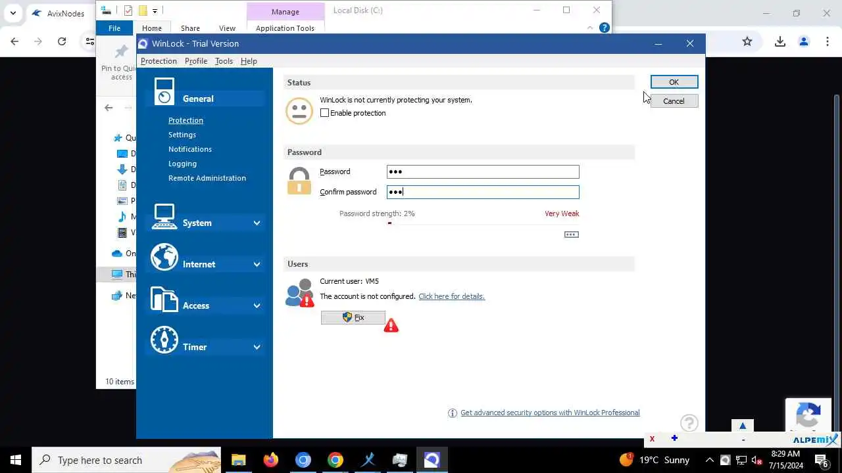Open Explorer File tab
The image size is (842, 473).
(x=114, y=28)
